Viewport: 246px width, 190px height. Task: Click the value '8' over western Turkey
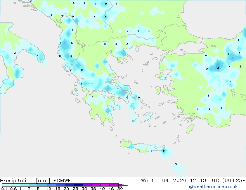coord(218,68)
